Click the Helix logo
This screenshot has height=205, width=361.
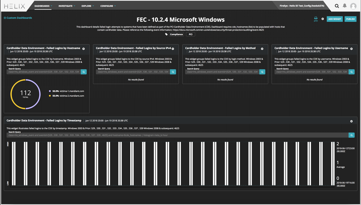pyautogui.click(x=14, y=6)
